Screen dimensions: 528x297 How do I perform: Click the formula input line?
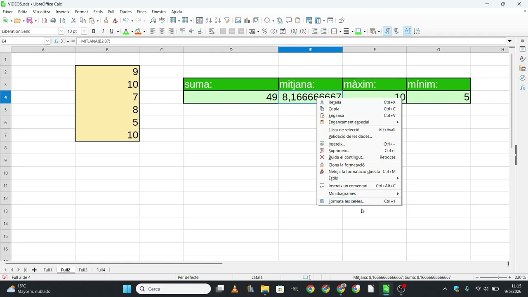(291, 41)
